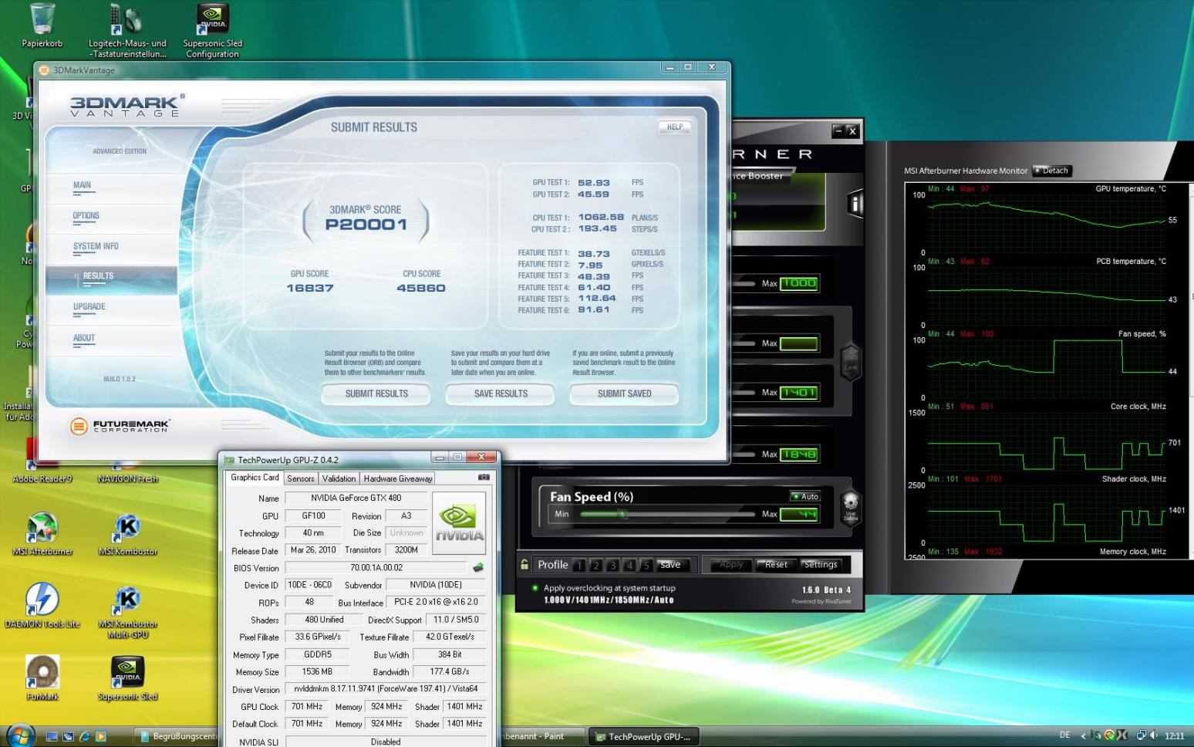
Task: Click the Afterburner Reset button
Action: point(776,565)
